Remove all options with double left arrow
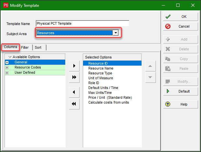Image resolution: width=201 pixels, height=152 pixels. 74,104
